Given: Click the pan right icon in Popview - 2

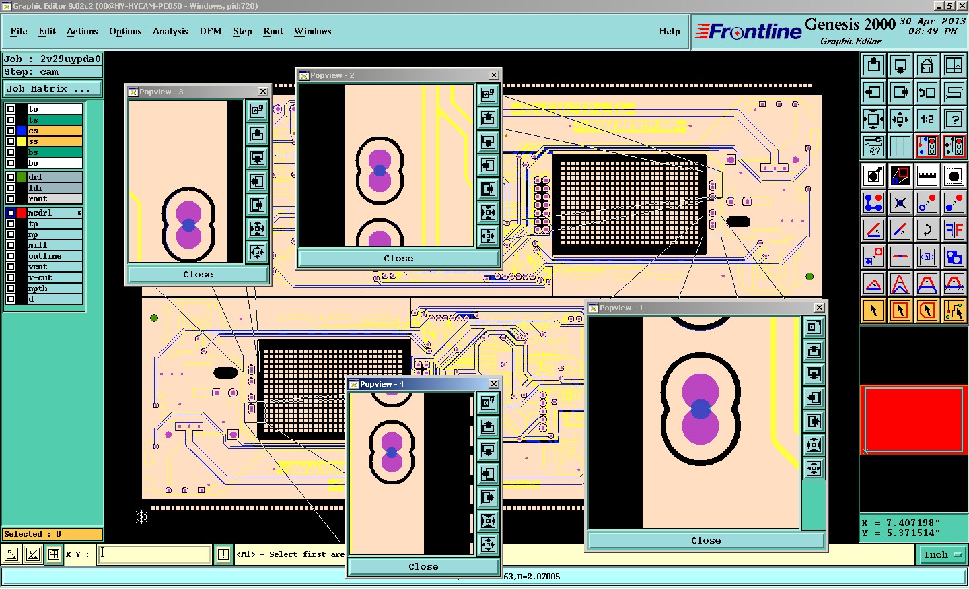Looking at the screenshot, I should pyautogui.click(x=489, y=189).
